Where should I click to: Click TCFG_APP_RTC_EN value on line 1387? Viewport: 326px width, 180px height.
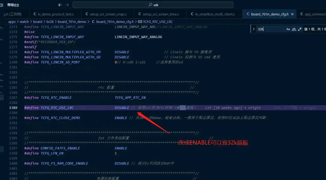[130, 97]
